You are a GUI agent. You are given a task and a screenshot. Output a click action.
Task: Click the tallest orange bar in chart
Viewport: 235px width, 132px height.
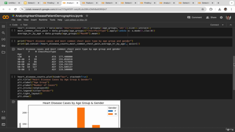(81, 118)
